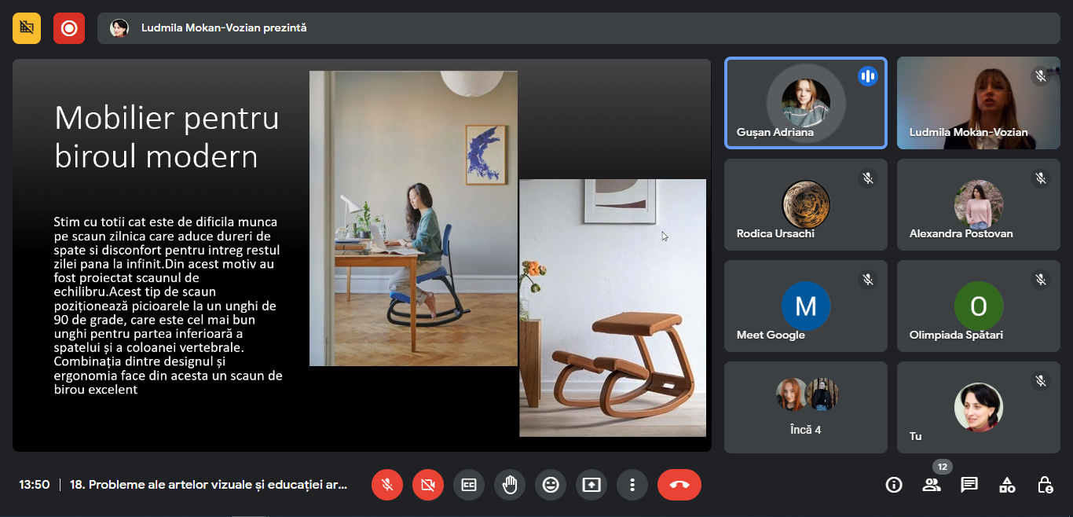This screenshot has height=517, width=1073.
Task: Click the meeting title in bottom bar
Action: click(x=208, y=485)
